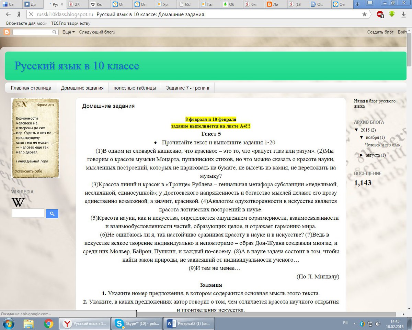
Task: Open the Adblock Plus extension icon
Action: 380,14
